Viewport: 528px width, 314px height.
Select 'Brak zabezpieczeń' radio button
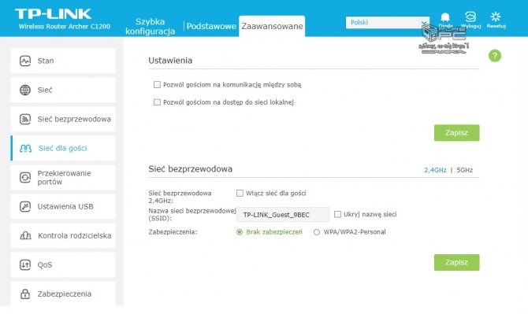tap(240, 232)
